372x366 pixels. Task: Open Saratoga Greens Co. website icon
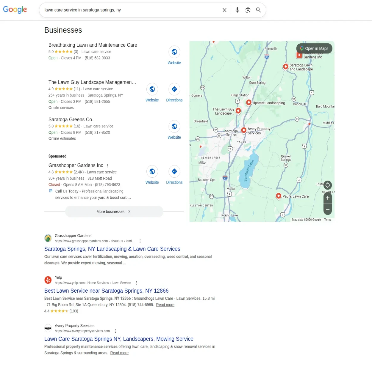click(x=174, y=127)
